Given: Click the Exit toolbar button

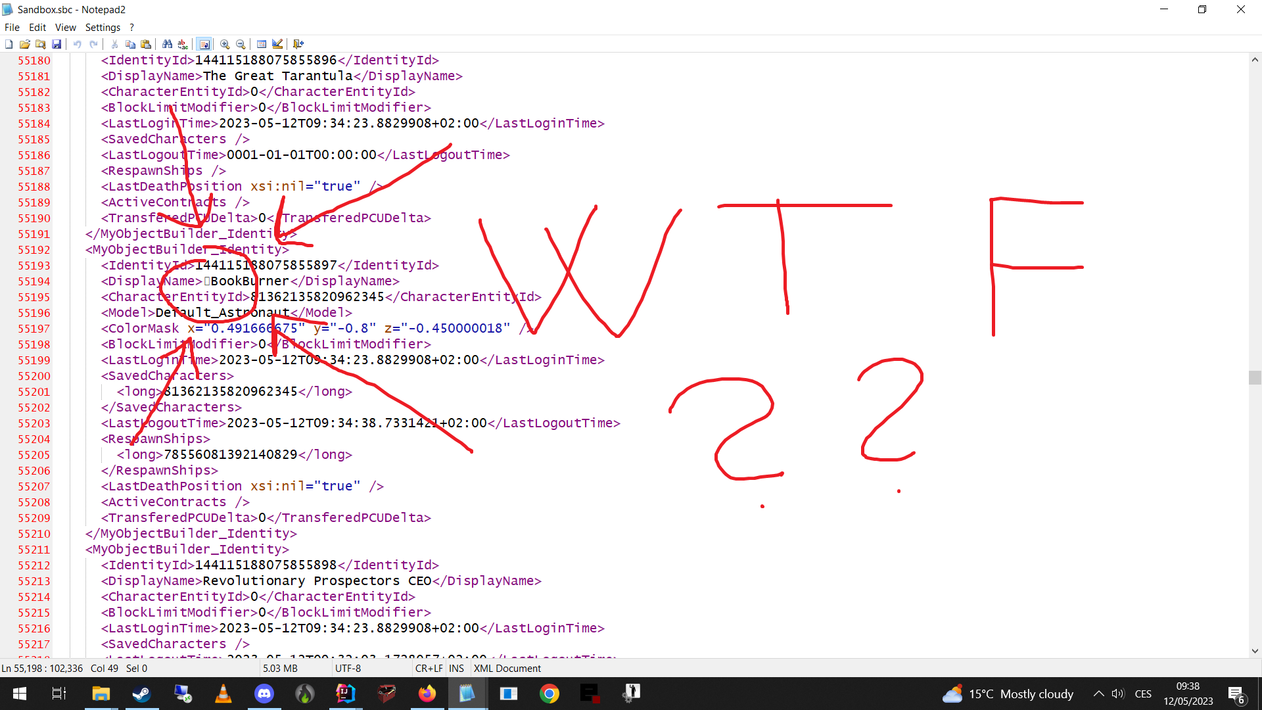Looking at the screenshot, I should (298, 44).
